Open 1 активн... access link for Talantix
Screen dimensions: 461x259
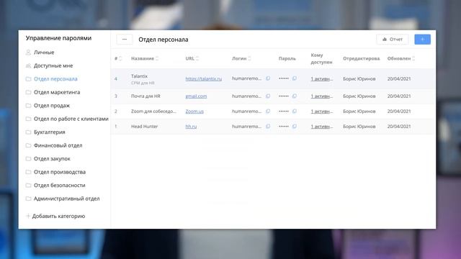click(322, 78)
